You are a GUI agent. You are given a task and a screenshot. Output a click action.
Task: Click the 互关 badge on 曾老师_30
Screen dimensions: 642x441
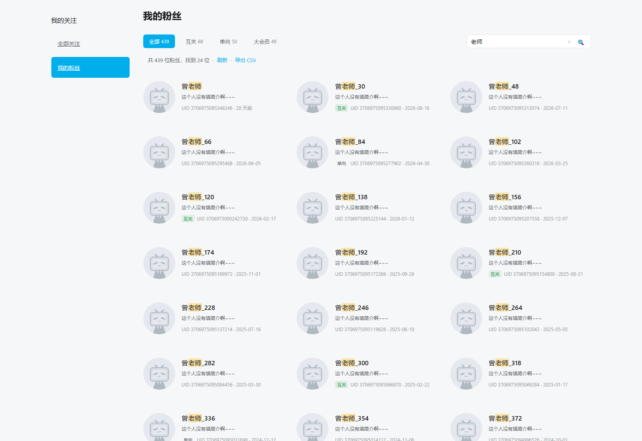341,108
